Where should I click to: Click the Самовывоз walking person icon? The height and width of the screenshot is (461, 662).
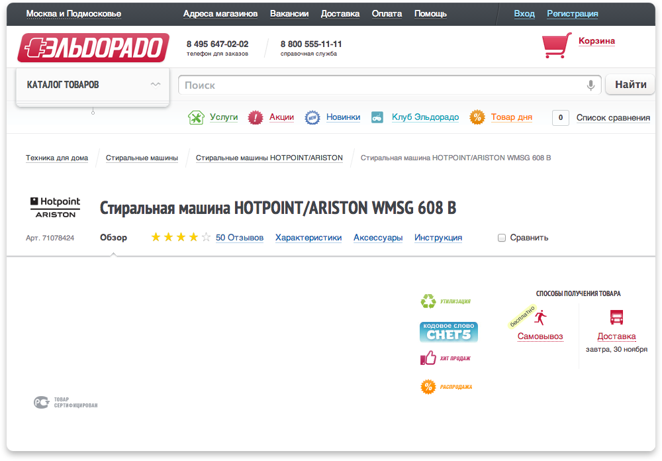540,317
